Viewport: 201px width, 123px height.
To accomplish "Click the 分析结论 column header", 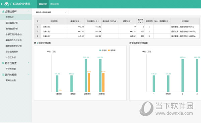I will coord(185,21).
